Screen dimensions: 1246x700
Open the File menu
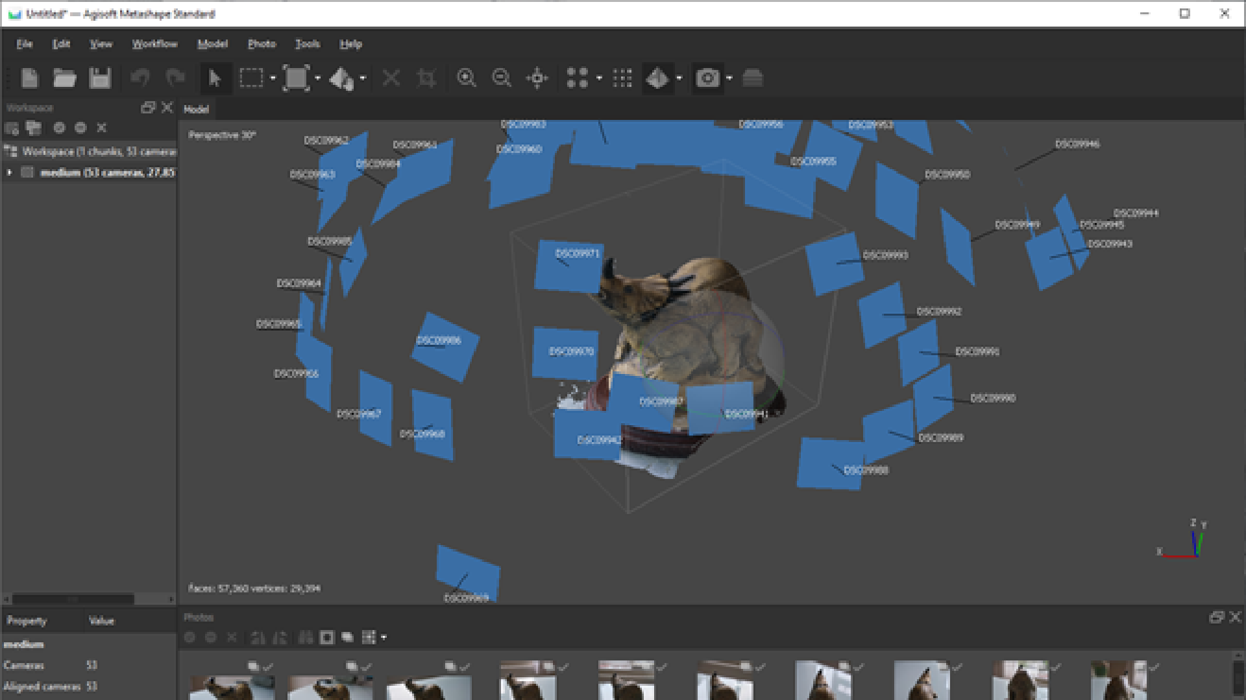tap(25, 44)
